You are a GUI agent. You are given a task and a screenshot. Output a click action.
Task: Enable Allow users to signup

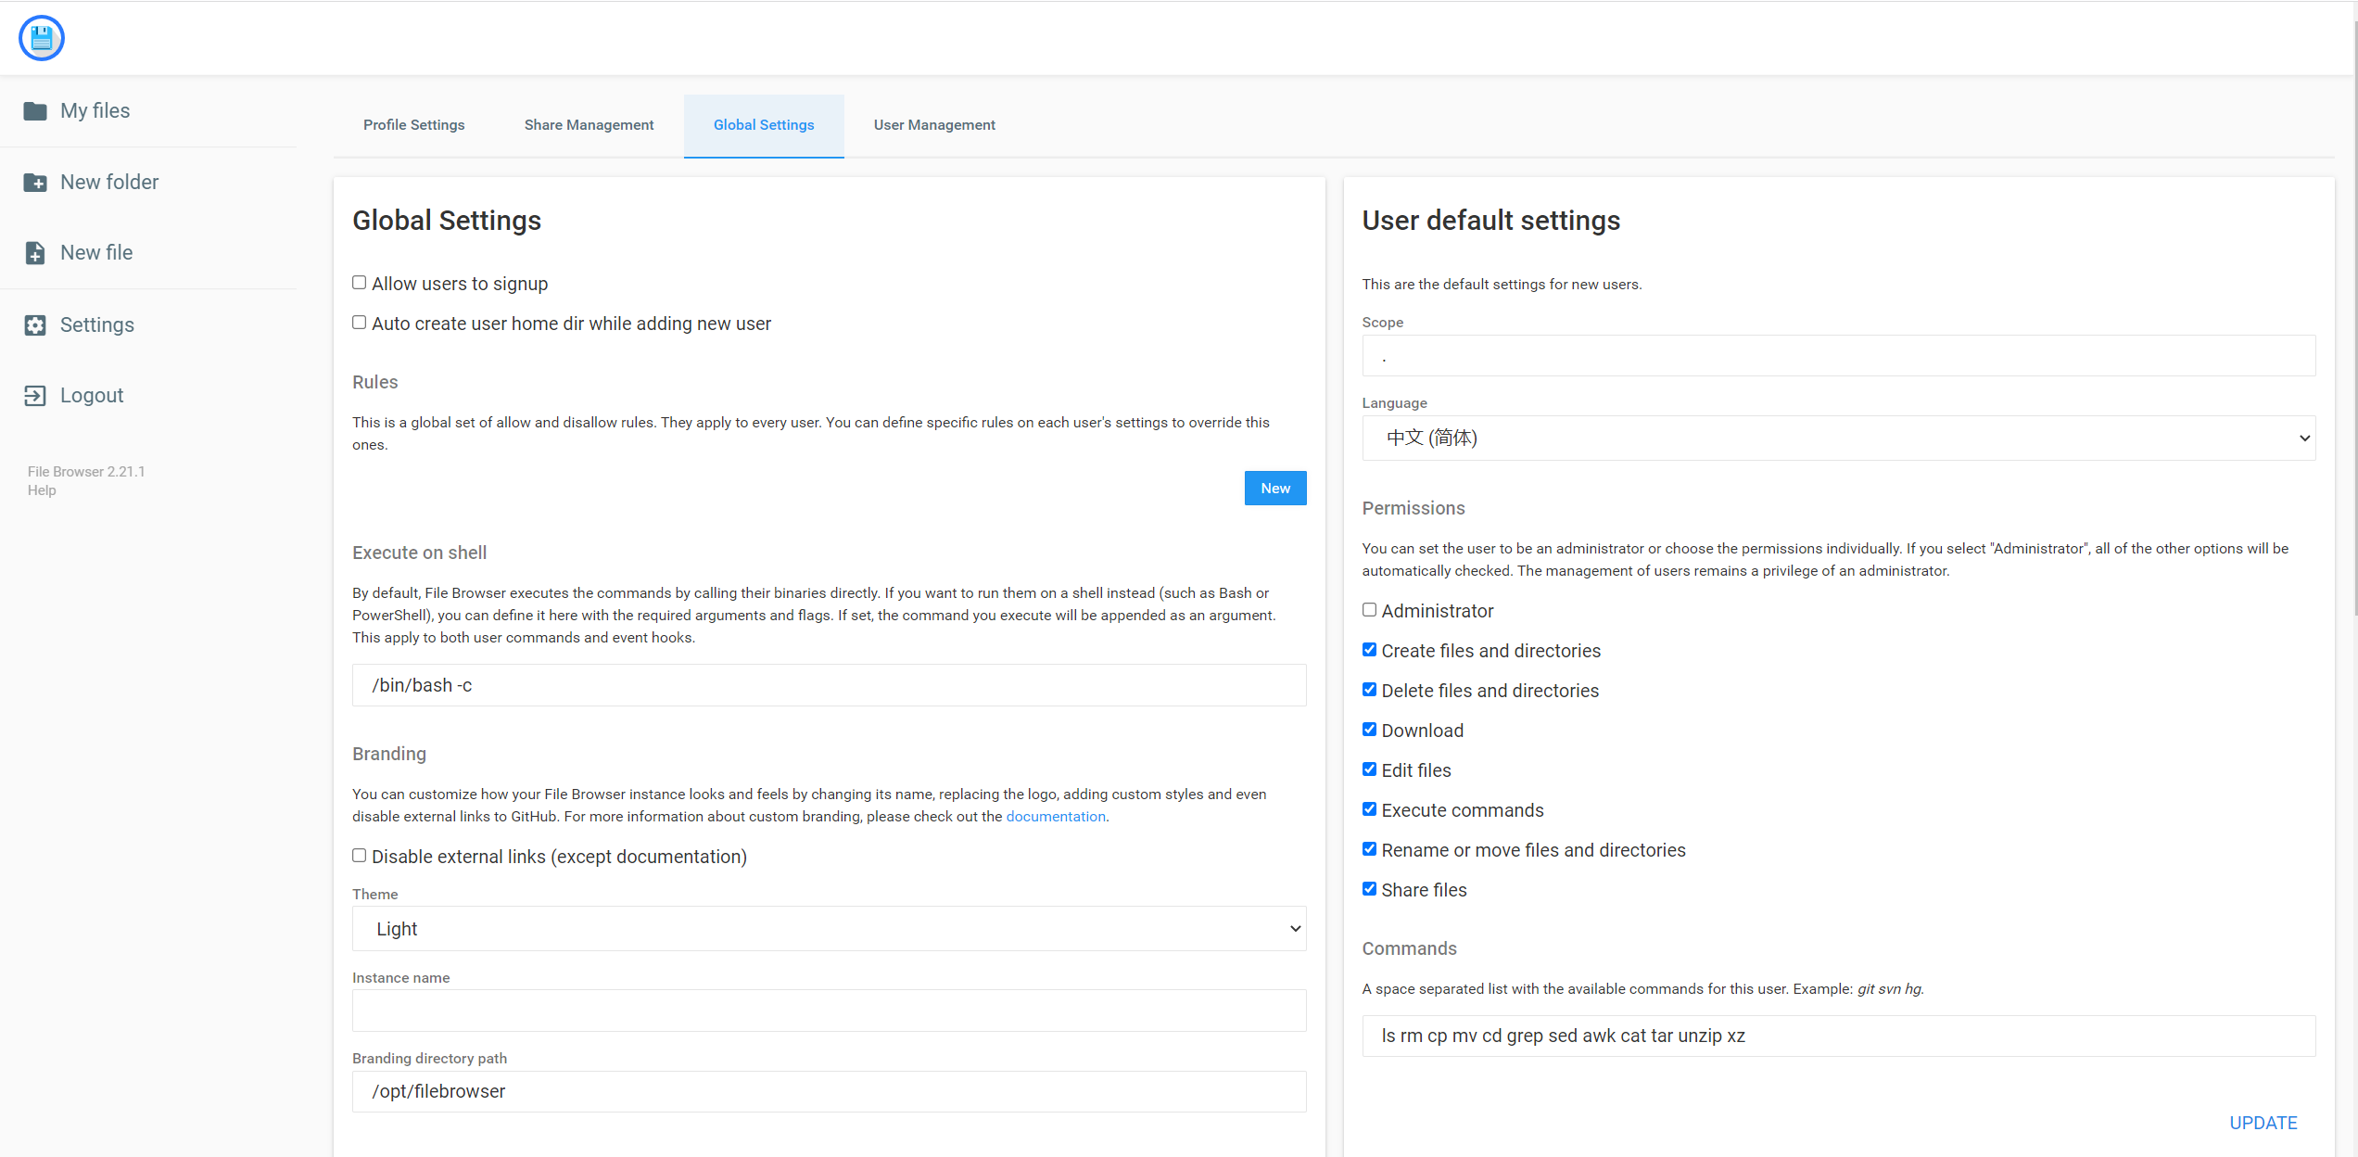(360, 282)
